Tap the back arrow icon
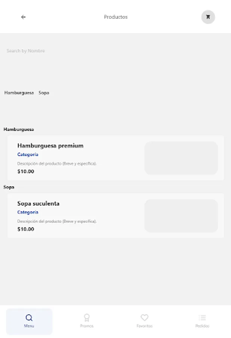231x338 pixels. 23,17
